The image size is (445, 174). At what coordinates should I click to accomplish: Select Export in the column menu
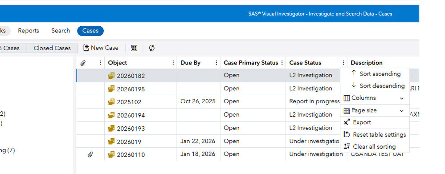pos(375,122)
